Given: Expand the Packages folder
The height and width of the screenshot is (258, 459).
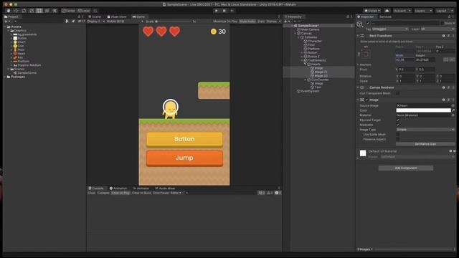Looking at the screenshot, I should pos(6,77).
